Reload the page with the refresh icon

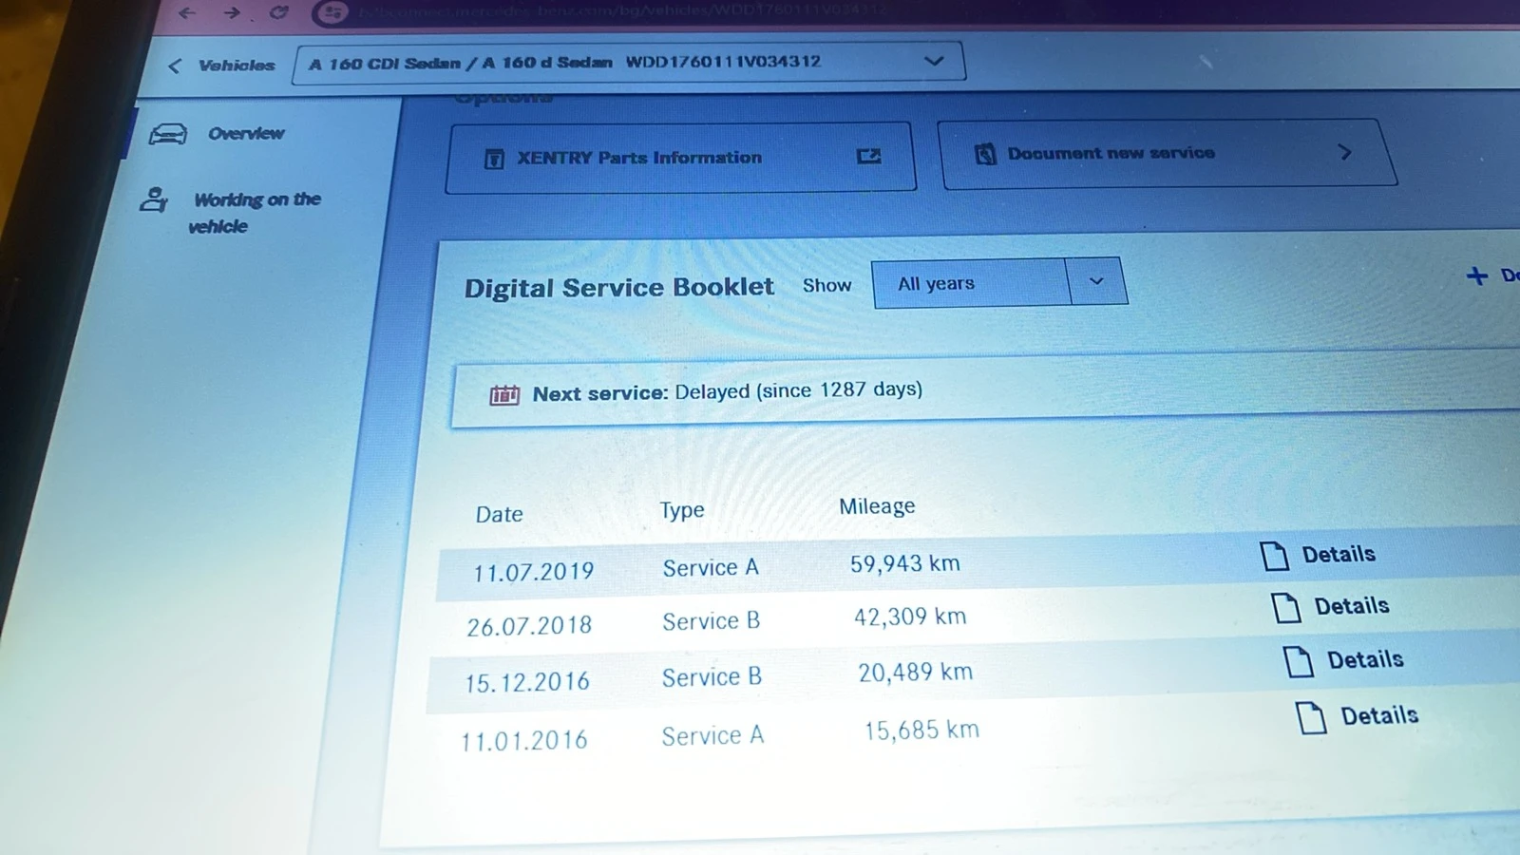click(x=278, y=11)
